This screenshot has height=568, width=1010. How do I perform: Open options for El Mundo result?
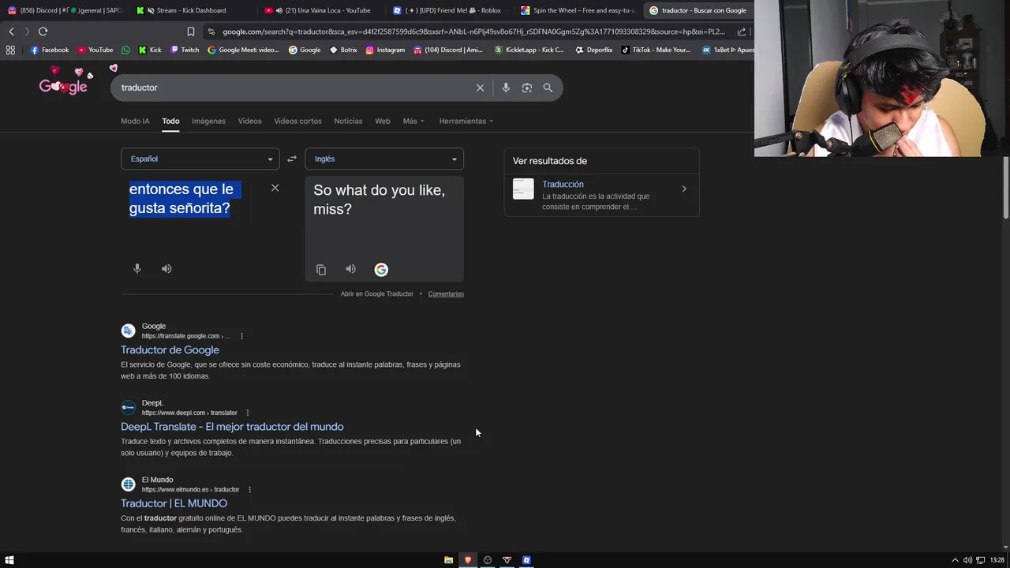(249, 489)
